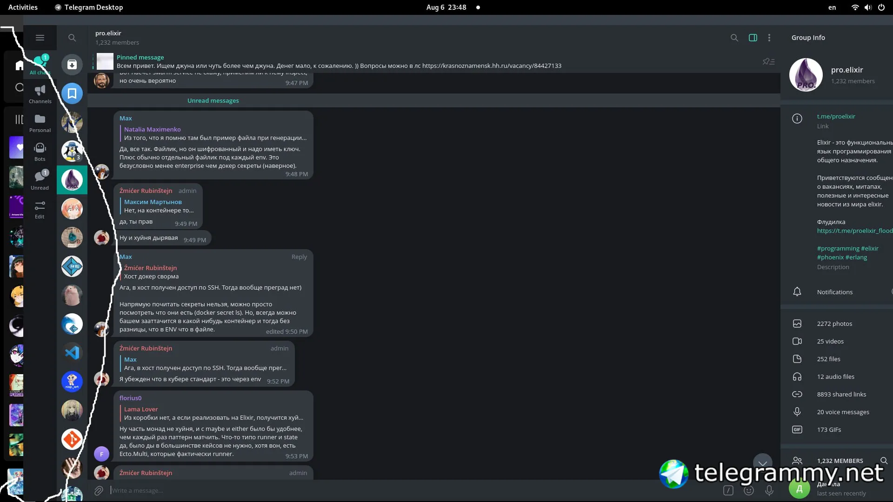Open the clock and calendar Aug 6 23:48
The height and width of the screenshot is (502, 893).
[446, 7]
